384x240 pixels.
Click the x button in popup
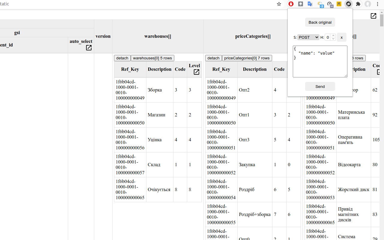click(342, 37)
